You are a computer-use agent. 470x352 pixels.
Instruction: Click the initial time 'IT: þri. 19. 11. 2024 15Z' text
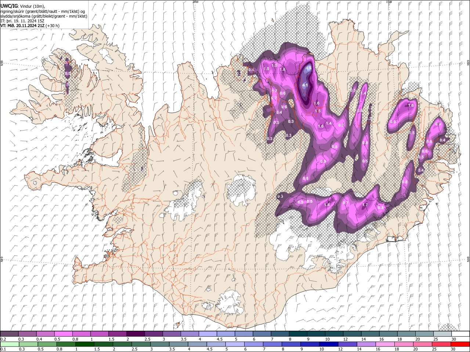[22, 21]
